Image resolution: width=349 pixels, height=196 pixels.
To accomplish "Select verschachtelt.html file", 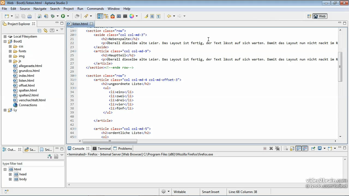I will (32, 100).
